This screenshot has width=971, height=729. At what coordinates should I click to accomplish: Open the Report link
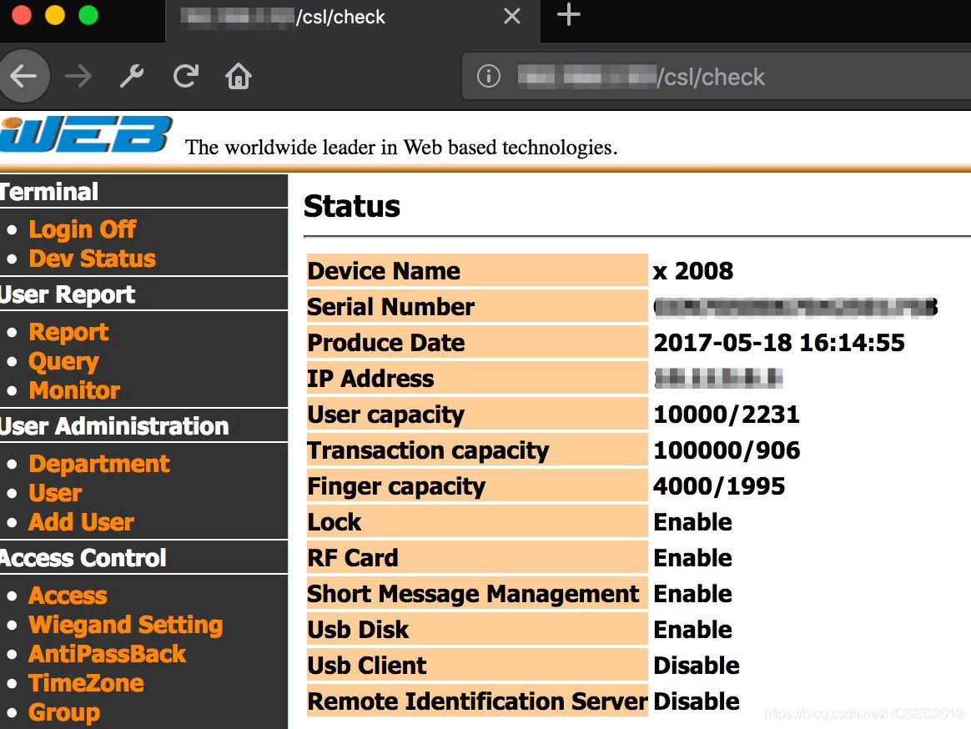coord(68,332)
